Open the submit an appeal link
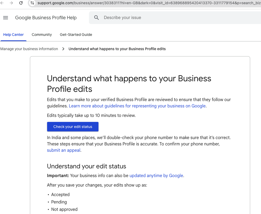The width and height of the screenshot is (261, 214). click(64, 150)
